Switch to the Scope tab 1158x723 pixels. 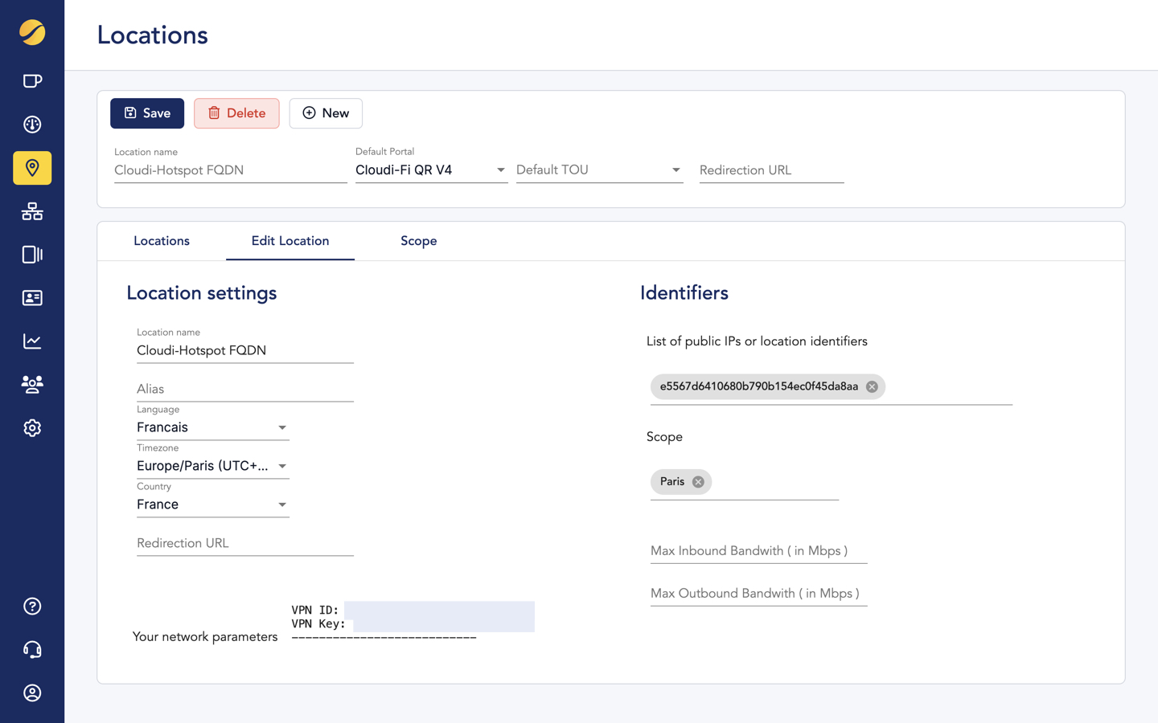[x=418, y=240]
